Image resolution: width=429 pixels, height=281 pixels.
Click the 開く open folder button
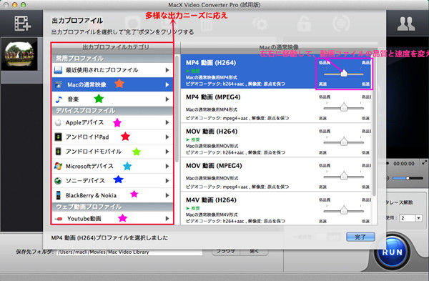click(x=254, y=251)
